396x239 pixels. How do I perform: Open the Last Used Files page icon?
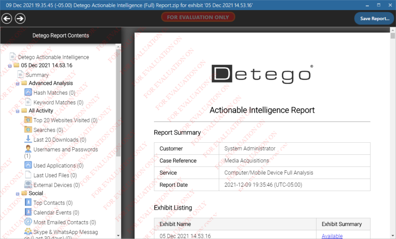[28, 174]
